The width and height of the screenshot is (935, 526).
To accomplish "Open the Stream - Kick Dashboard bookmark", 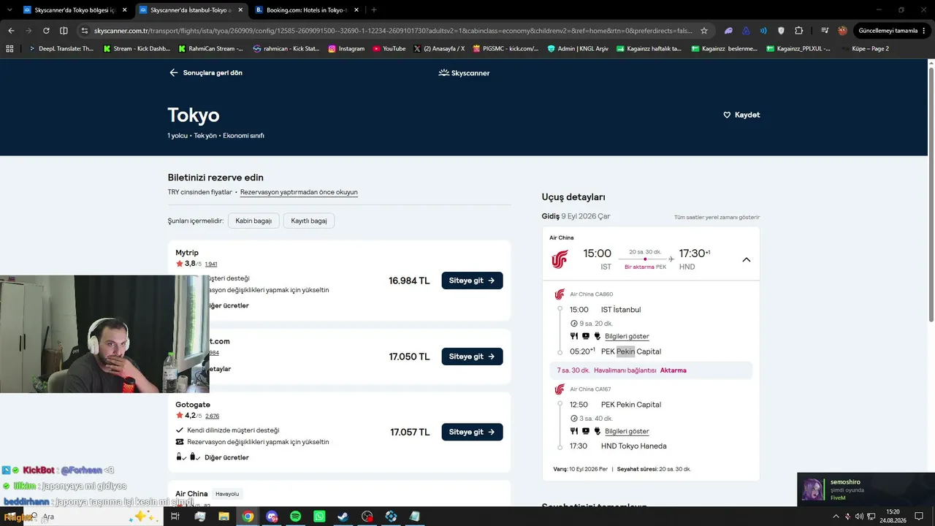I will point(137,49).
